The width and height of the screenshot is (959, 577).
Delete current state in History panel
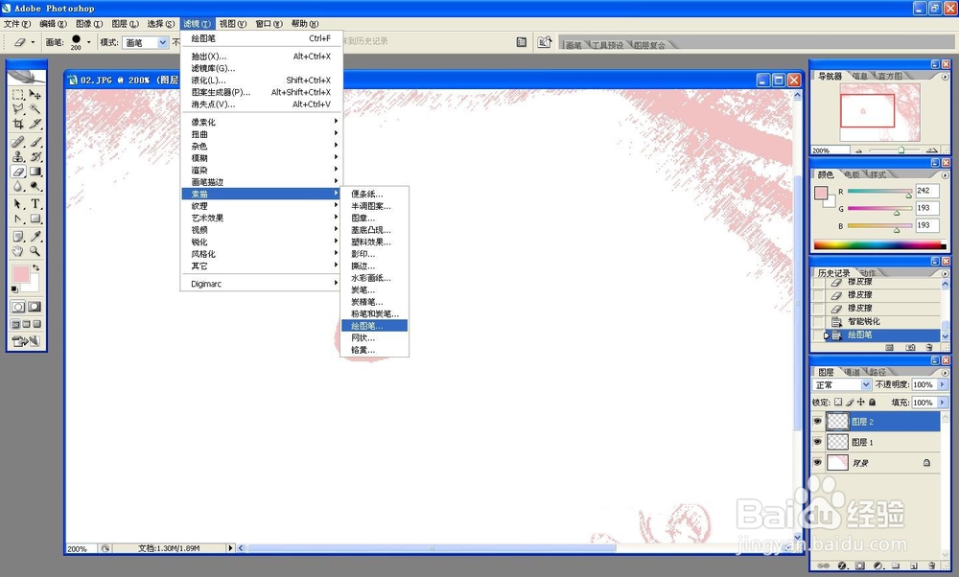click(x=929, y=347)
